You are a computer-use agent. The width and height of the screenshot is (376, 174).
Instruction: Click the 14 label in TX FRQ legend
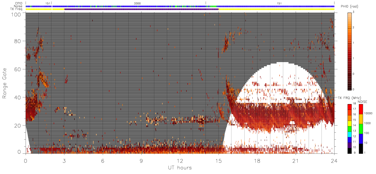point(354,125)
